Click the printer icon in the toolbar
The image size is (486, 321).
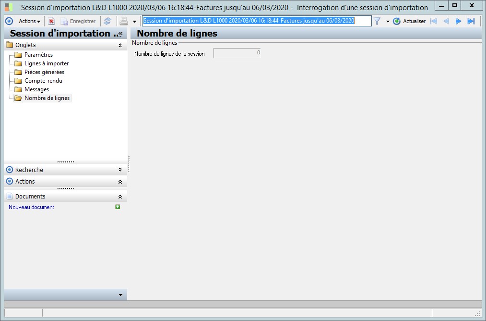coord(124,21)
